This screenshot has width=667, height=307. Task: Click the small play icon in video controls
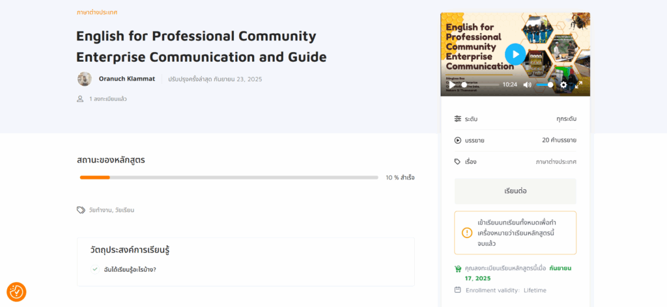451,85
